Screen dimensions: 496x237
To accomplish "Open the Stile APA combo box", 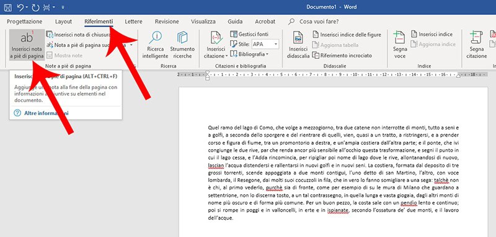I will [265, 44].
